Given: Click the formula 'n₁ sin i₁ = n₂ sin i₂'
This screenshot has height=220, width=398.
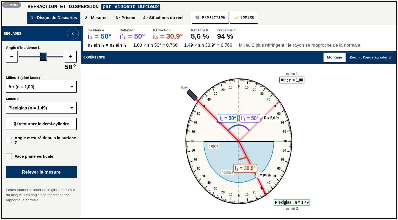Looking at the screenshot, I should click(x=107, y=45).
